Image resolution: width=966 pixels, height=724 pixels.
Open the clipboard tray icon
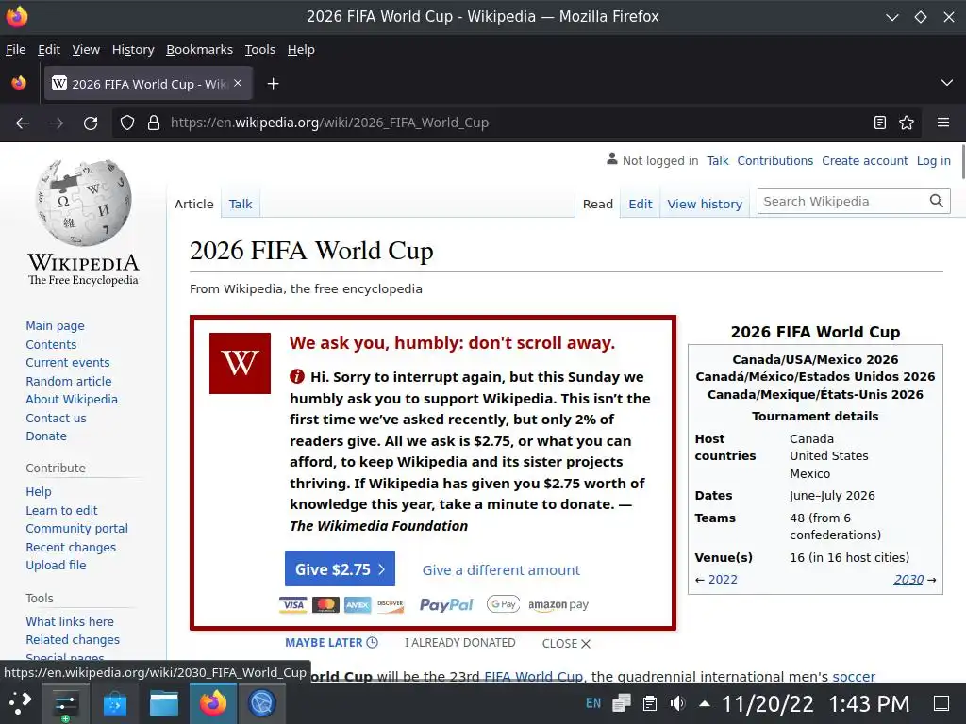(649, 703)
